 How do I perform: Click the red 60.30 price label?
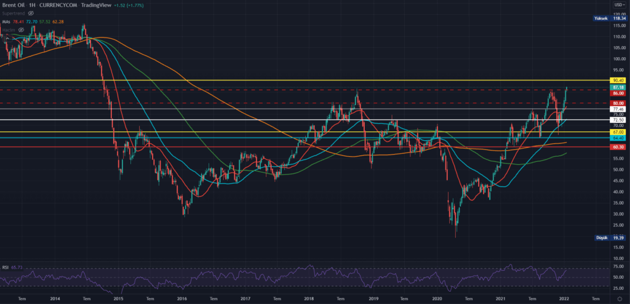point(618,147)
